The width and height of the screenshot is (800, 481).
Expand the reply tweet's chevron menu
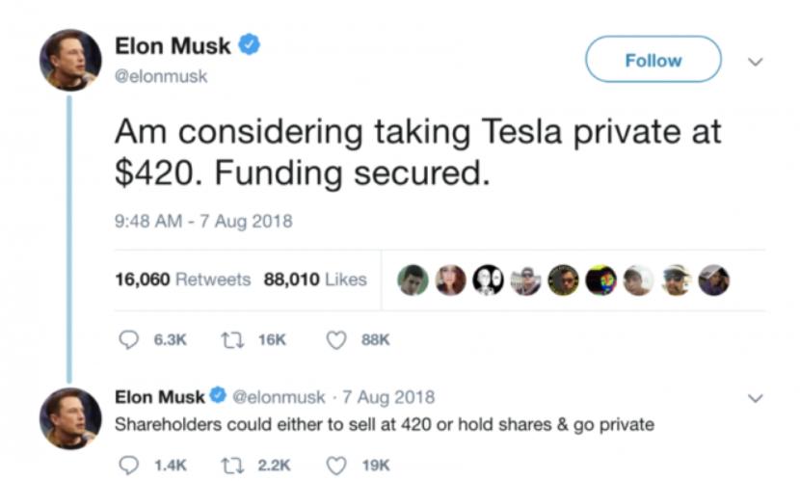(757, 397)
